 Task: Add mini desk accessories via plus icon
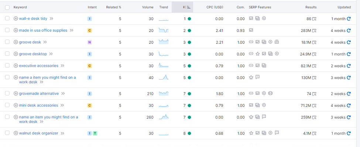(x=16, y=105)
